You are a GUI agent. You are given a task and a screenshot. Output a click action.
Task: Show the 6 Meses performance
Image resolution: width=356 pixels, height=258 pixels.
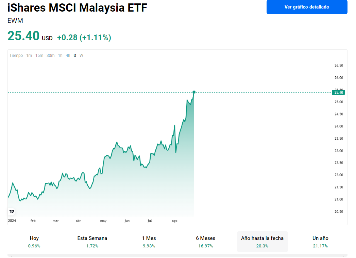[x=205, y=242]
